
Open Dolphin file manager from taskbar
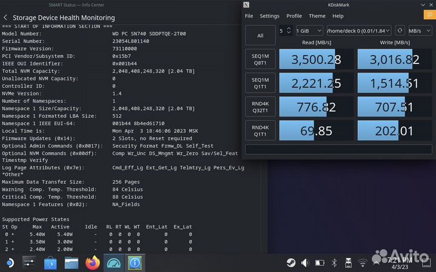pyautogui.click(x=71, y=262)
